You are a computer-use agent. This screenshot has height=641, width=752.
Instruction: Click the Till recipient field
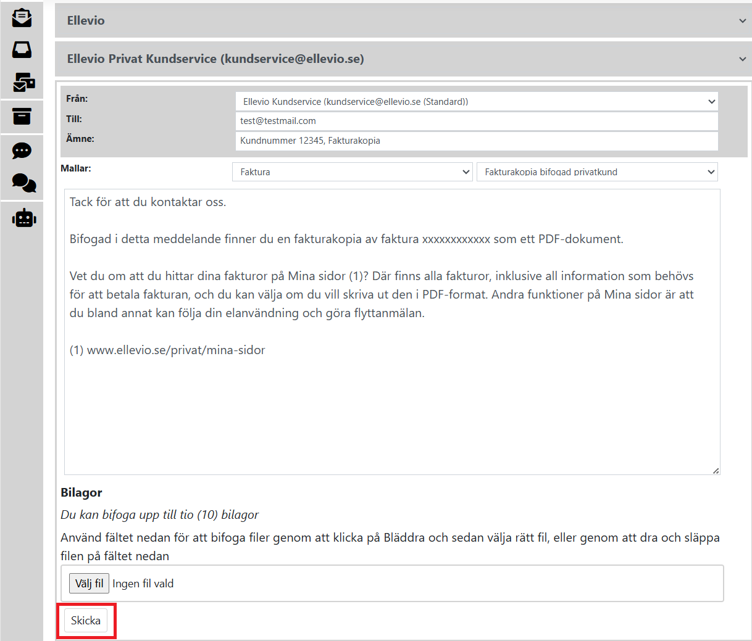coord(477,121)
